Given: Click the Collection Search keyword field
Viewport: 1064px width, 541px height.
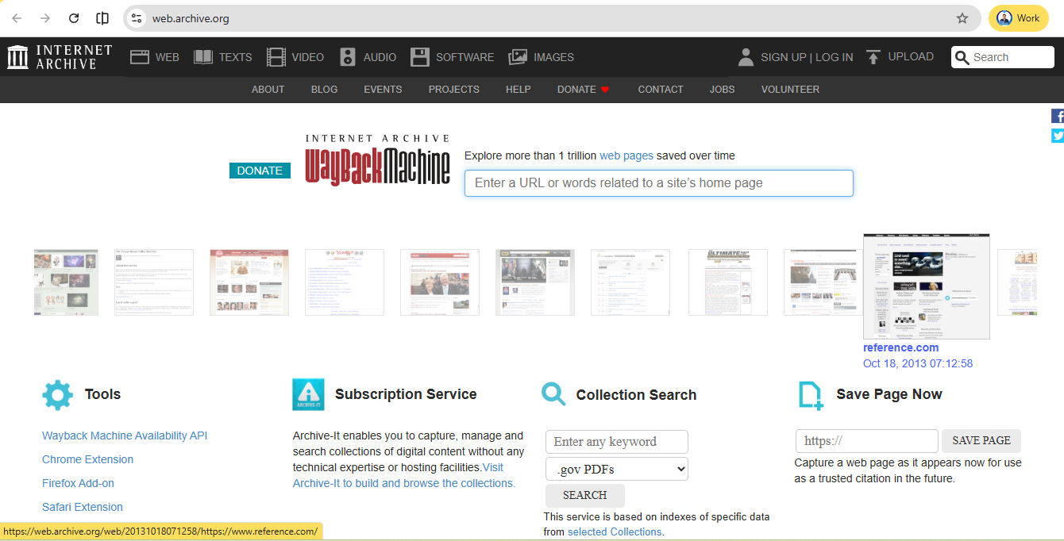Looking at the screenshot, I should pyautogui.click(x=616, y=442).
